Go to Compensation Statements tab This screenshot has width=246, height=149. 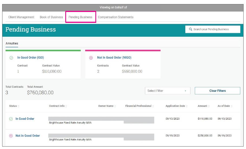coord(115,17)
